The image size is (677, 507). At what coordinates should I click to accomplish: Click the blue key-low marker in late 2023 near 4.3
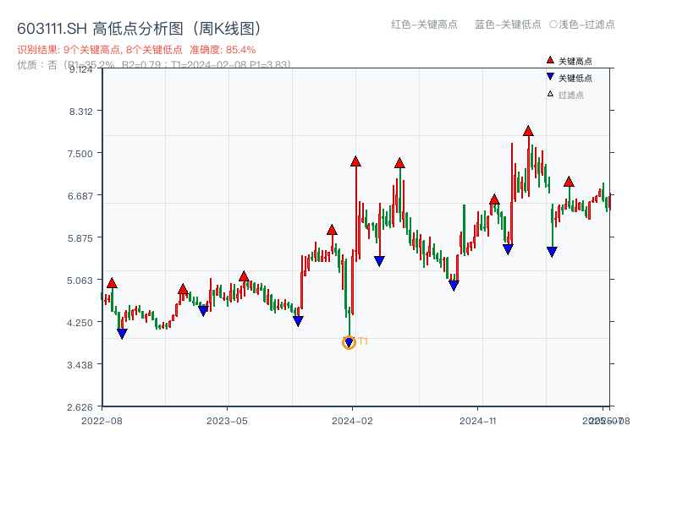coord(298,321)
